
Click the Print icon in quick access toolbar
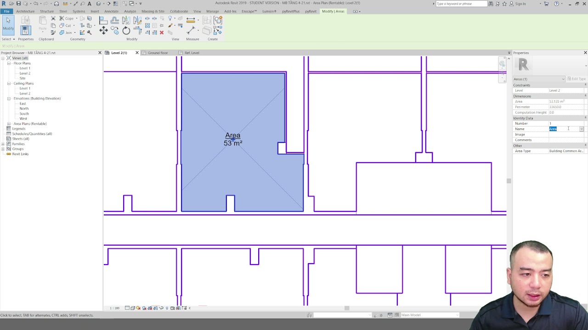[57, 4]
